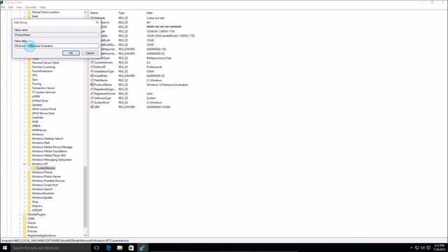Image resolution: width=448 pixels, height=252 pixels.
Task: Click the registry tree vertical scrollbar thumb
Action: click(x=85, y=197)
